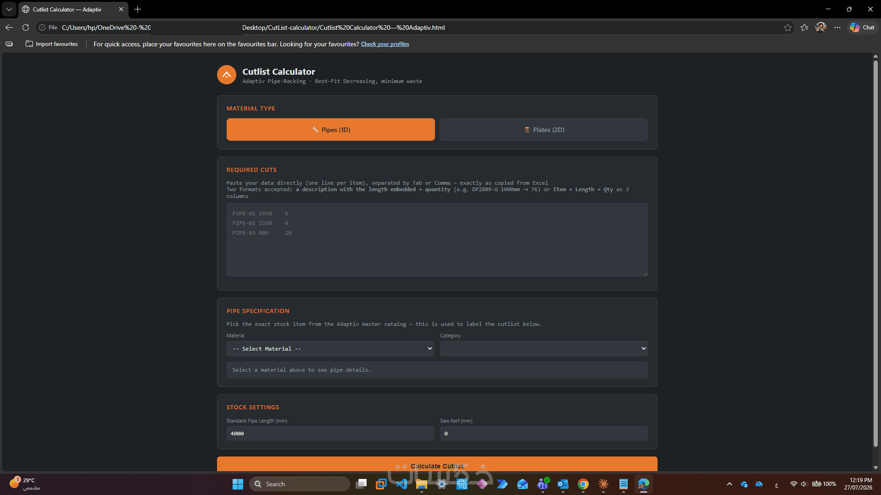
Task: Launch Visual Studio Code from taskbar
Action: (x=401, y=484)
